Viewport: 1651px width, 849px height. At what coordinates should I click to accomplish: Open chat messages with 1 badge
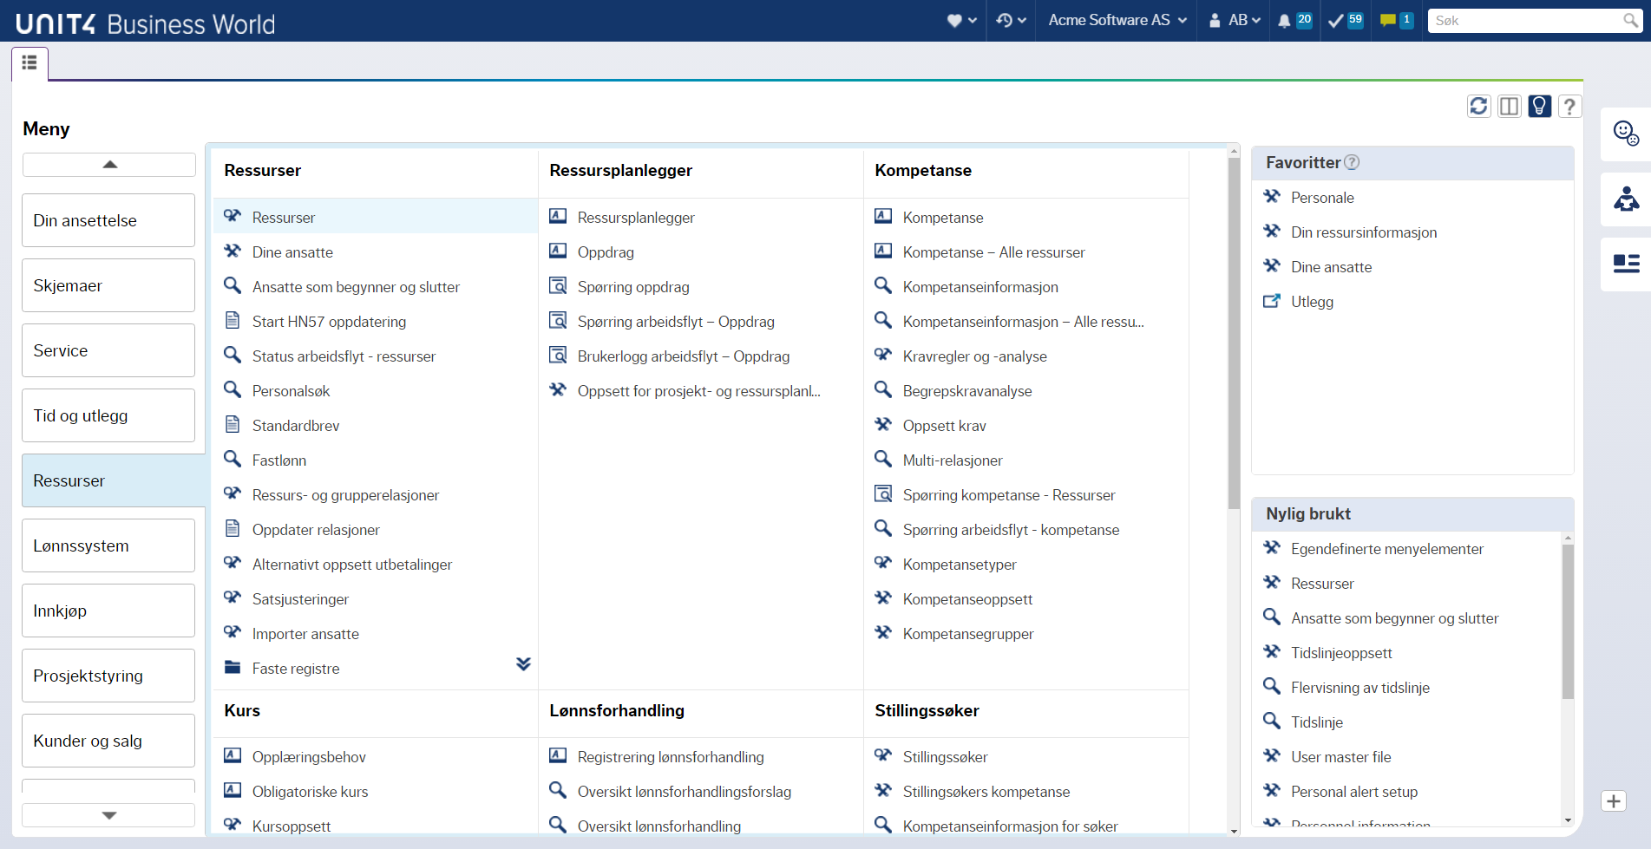pyautogui.click(x=1397, y=20)
